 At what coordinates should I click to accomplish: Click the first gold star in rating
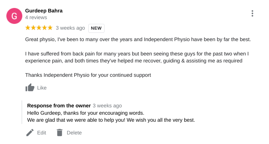coord(28,28)
